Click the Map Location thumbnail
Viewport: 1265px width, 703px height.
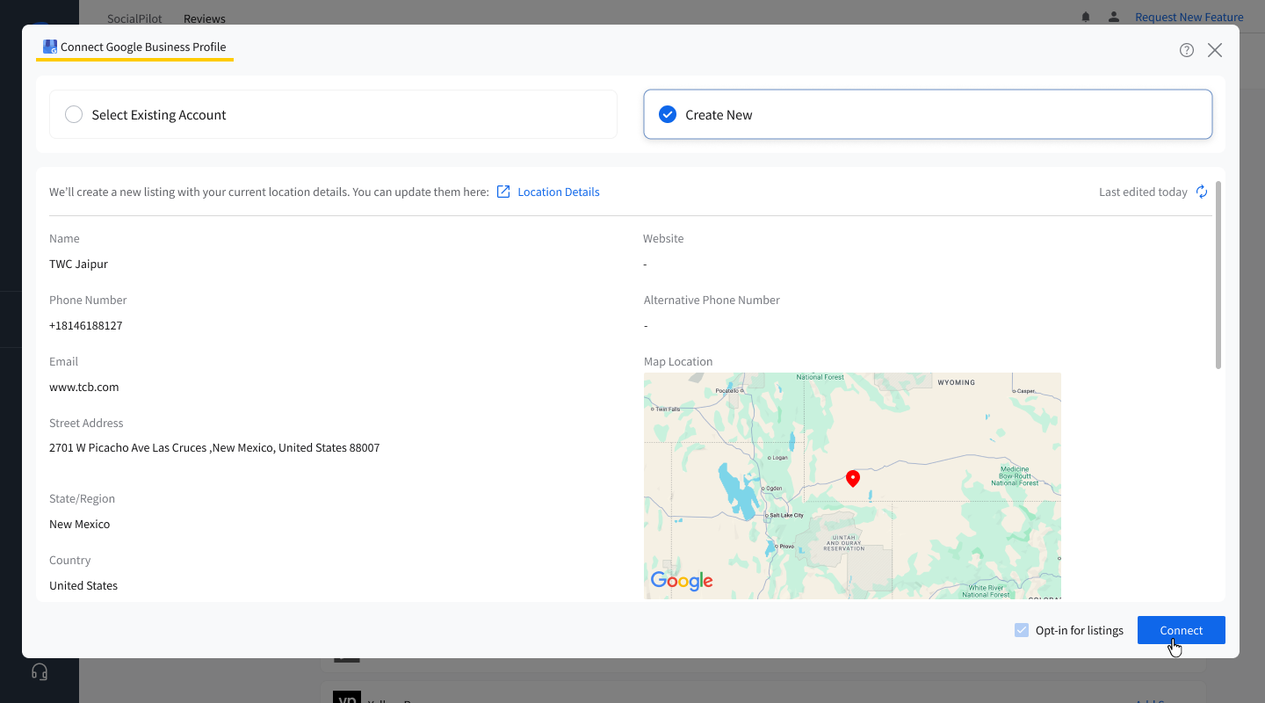click(852, 486)
